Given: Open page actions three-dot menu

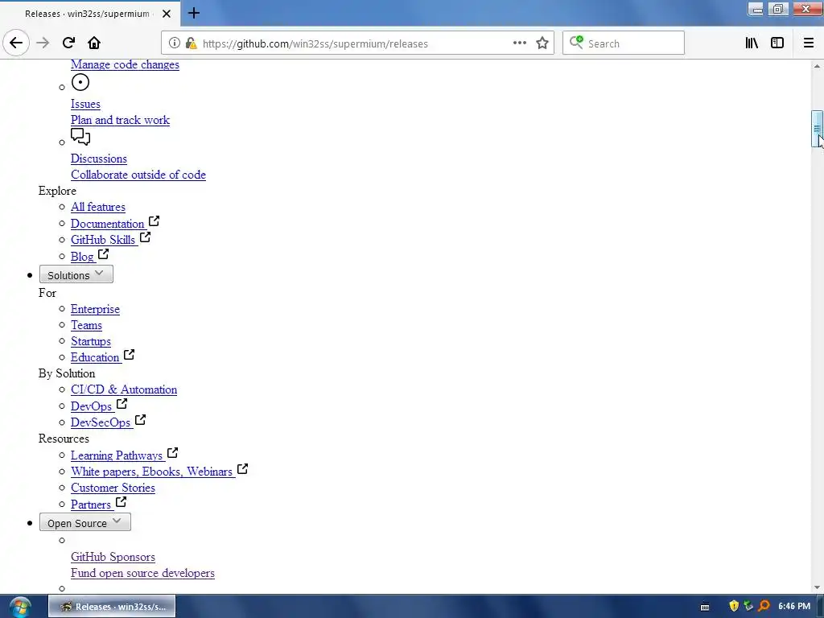Looking at the screenshot, I should [x=520, y=43].
